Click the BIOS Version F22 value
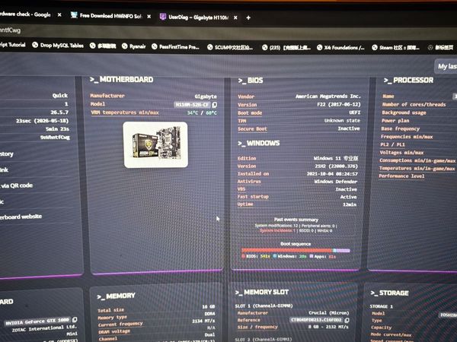Image resolution: width=457 pixels, height=342 pixels. coord(339,104)
